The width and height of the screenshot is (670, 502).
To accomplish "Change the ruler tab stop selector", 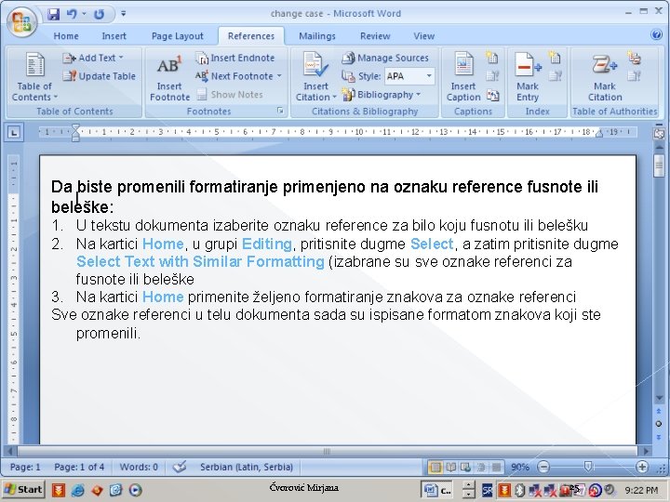I will click(14, 132).
